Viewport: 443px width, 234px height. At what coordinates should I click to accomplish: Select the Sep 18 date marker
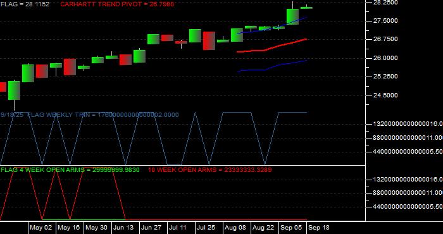tap(318, 228)
